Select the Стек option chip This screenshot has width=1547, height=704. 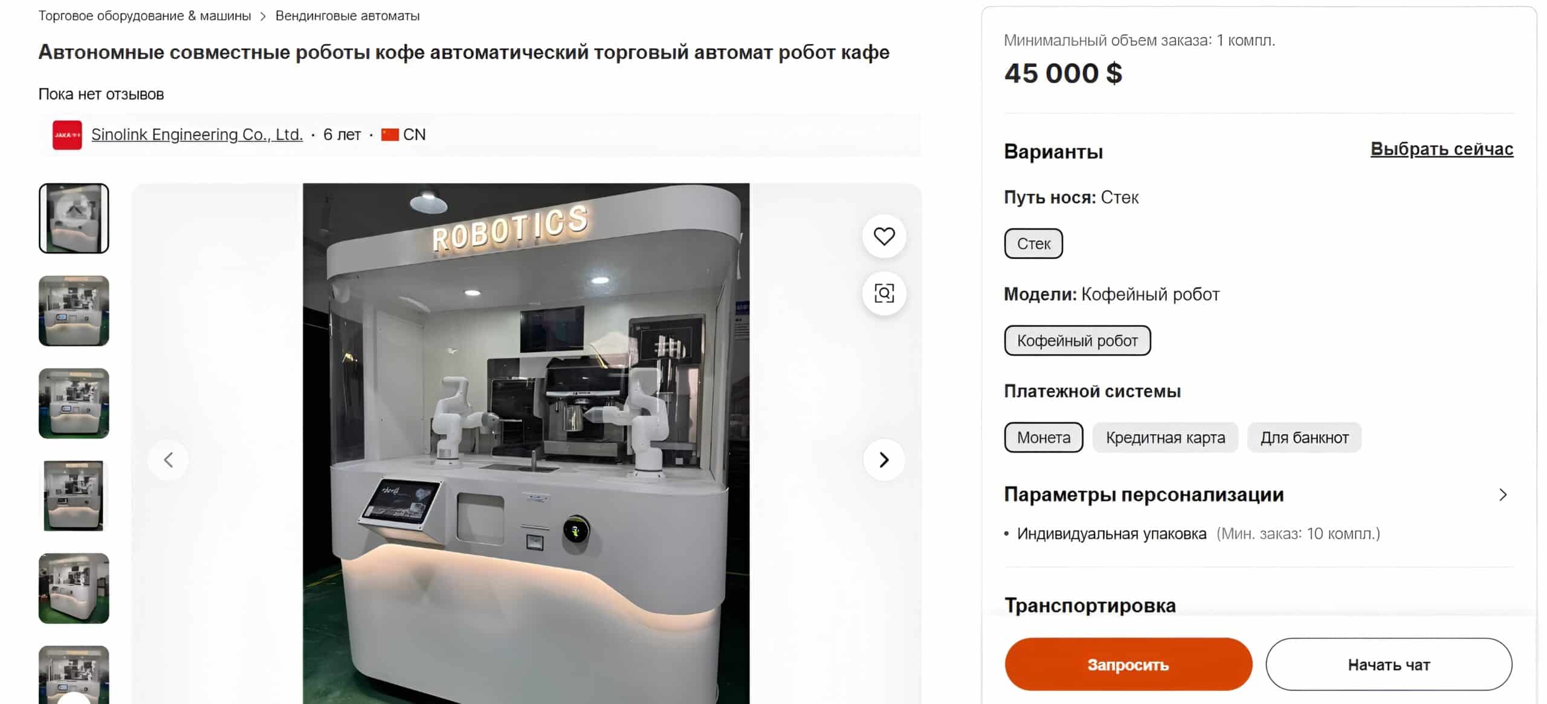pyautogui.click(x=1033, y=244)
